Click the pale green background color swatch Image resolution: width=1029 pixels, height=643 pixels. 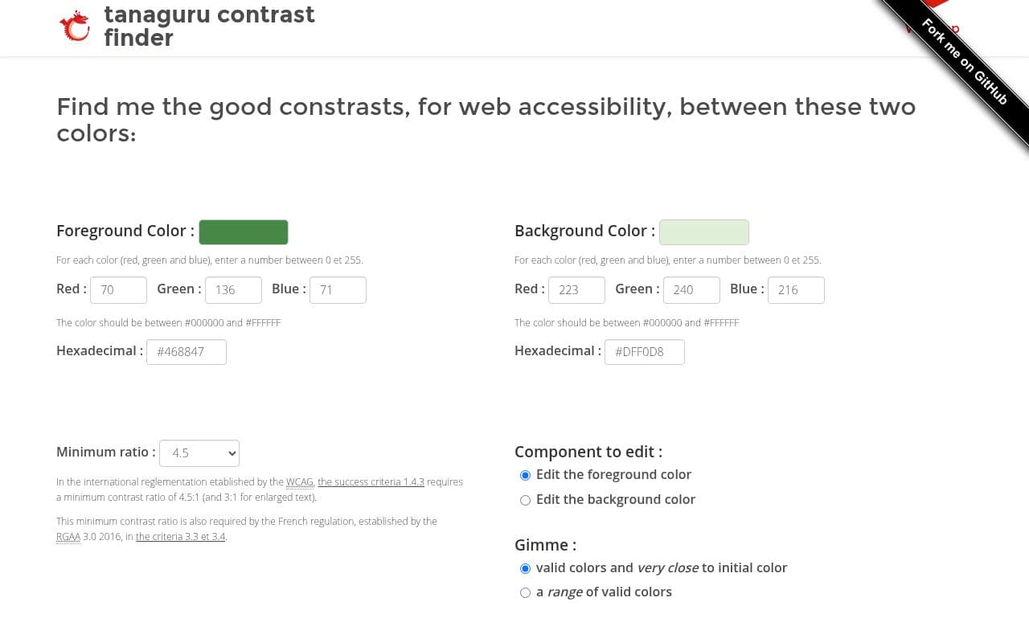pyautogui.click(x=703, y=231)
